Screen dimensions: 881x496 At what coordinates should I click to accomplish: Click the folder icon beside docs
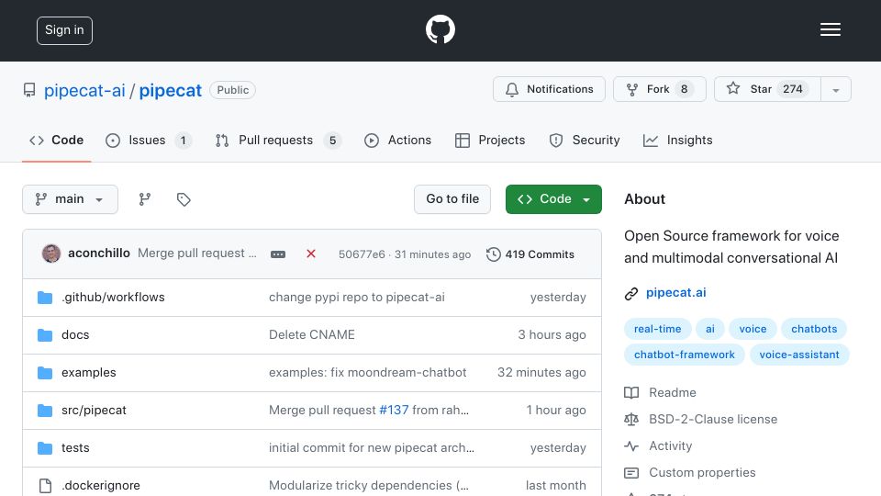pos(45,335)
